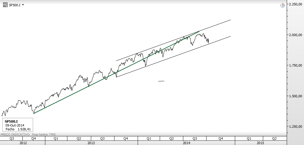Click the Q1 quarter of 2013 on the time axis

tap(56, 138)
